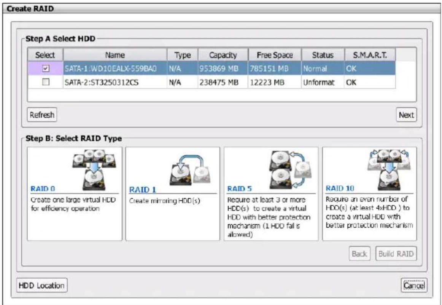
Task: Click the OK S.M.A.R.T. cell for SATA-1
Action: tap(370, 69)
